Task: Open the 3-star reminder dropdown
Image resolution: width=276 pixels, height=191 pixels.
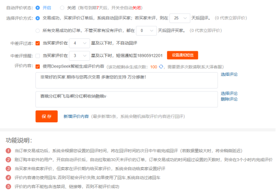Action: pos(79,56)
